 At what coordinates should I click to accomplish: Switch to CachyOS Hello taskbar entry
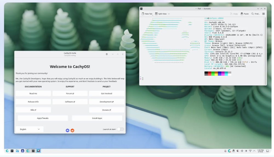[x=28, y=151]
